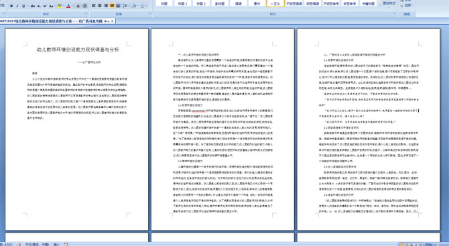Close the open document tab
Screen dimensions: 449x246
(x=113, y=21)
